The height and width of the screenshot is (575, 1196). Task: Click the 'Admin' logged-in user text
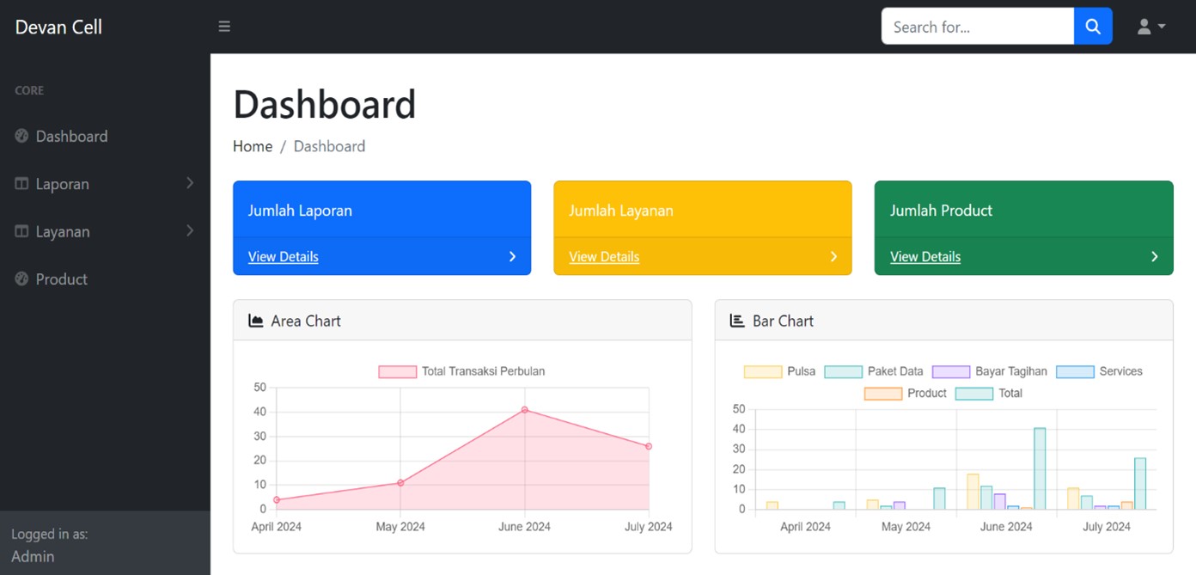click(33, 556)
